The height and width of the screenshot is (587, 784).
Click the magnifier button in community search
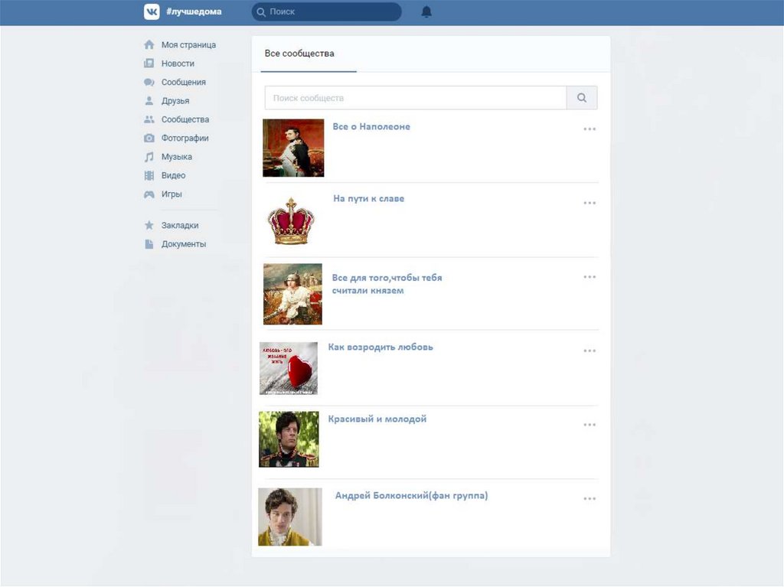pyautogui.click(x=582, y=97)
